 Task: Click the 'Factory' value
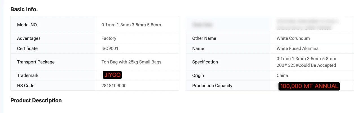tap(109, 38)
